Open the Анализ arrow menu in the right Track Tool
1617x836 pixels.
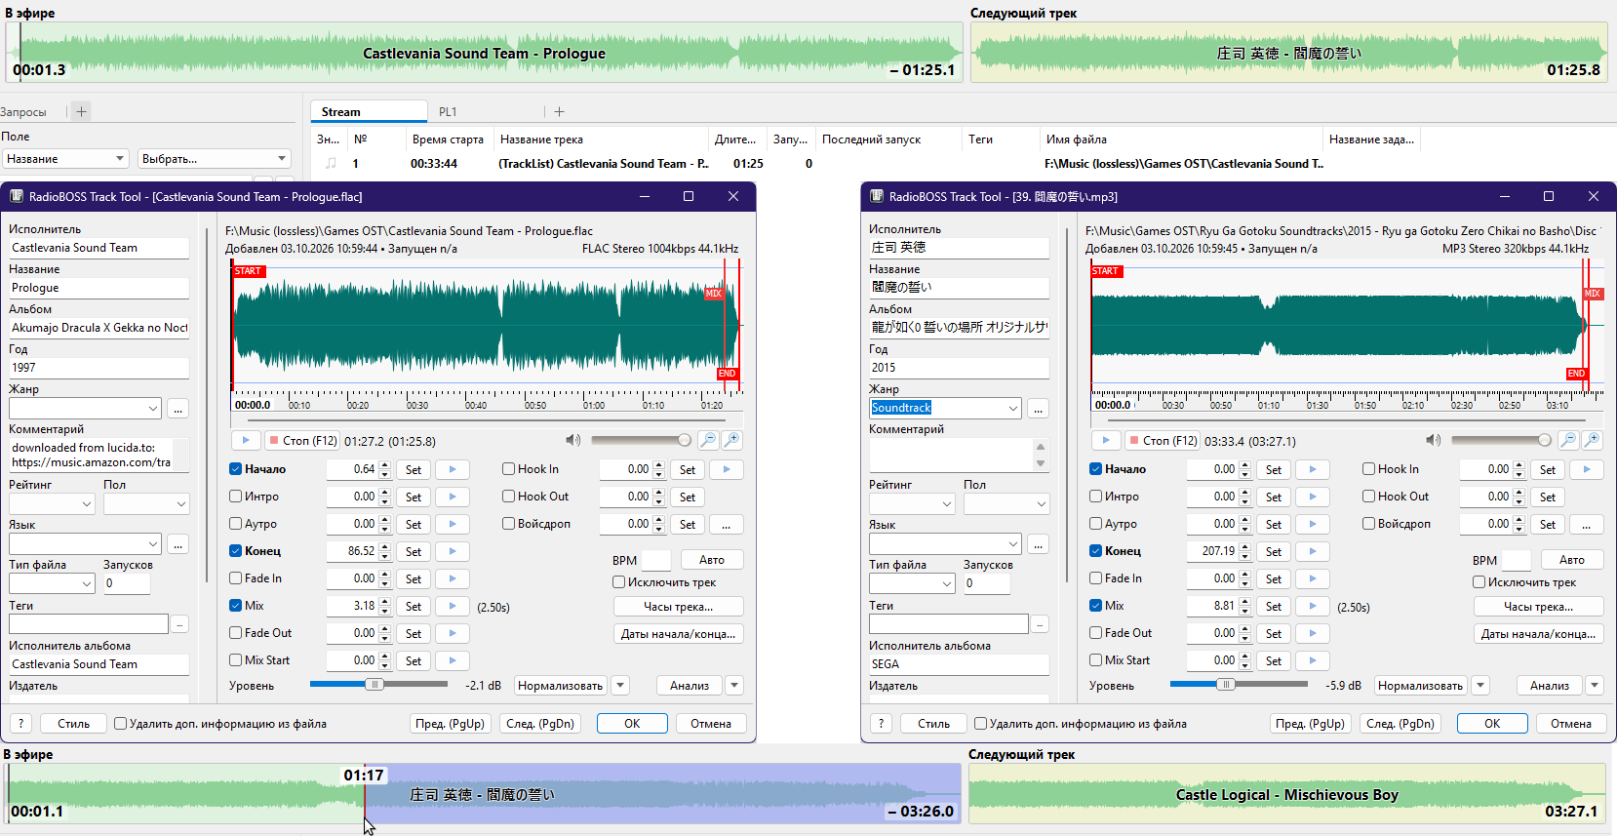click(1595, 686)
